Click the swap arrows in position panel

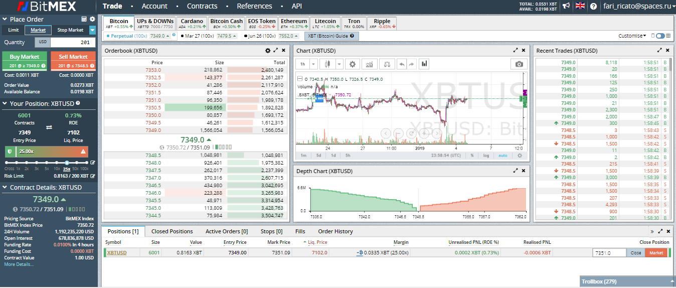pos(49,127)
